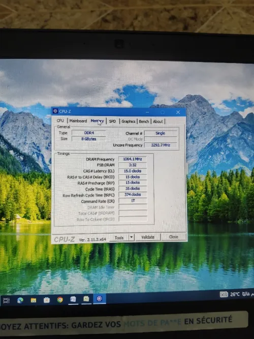Click the Tools button

point(119,238)
